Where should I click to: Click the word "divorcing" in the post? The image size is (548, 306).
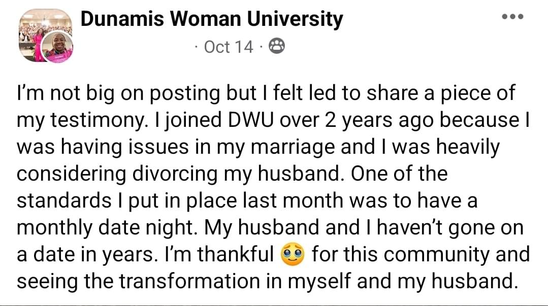click(175, 175)
